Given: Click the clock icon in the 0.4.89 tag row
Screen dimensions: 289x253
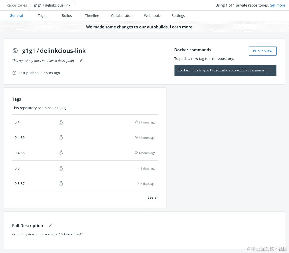Looking at the screenshot, I should click(136, 137).
